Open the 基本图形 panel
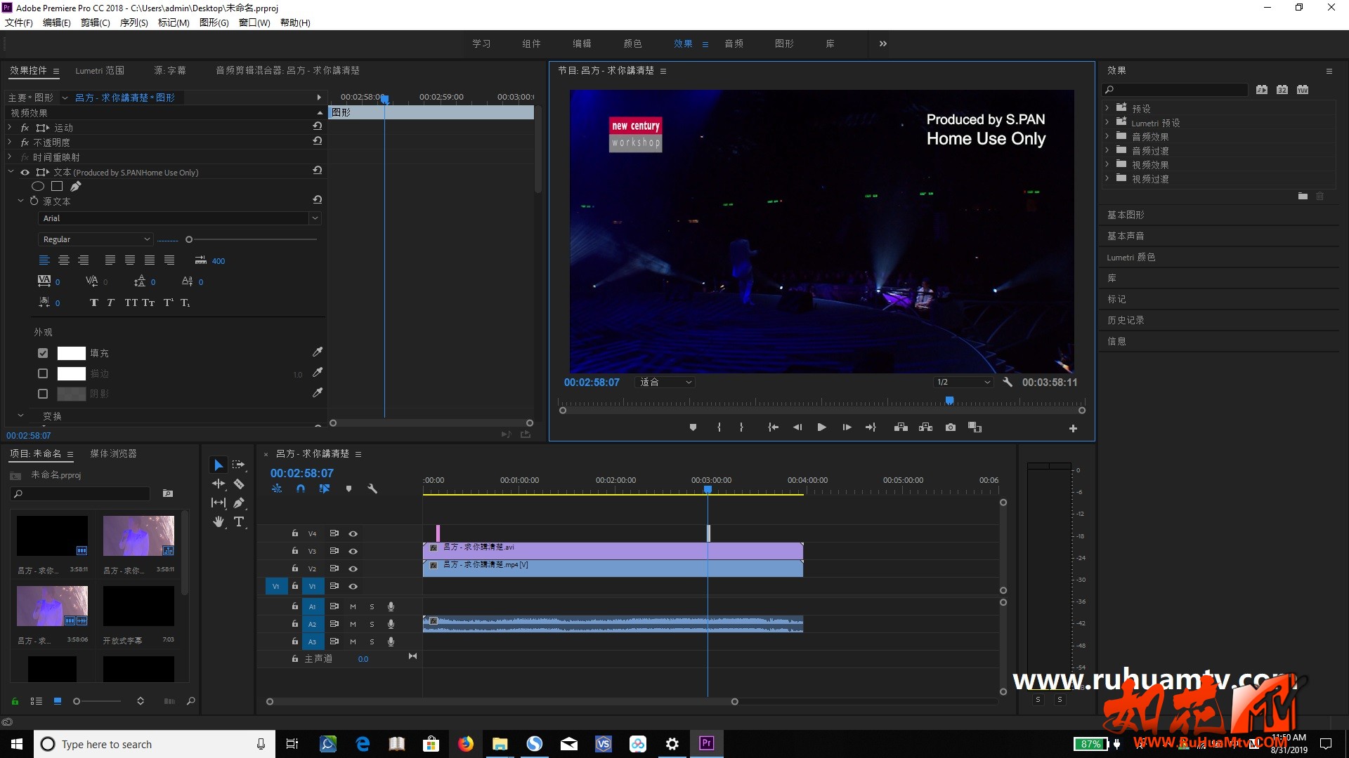This screenshot has width=1349, height=758. click(1126, 215)
